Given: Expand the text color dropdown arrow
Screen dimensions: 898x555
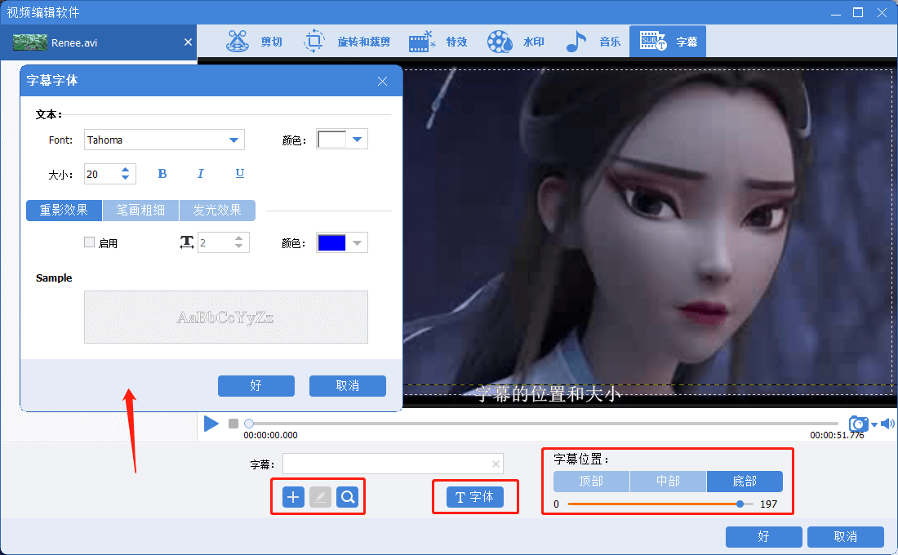Looking at the screenshot, I should tap(358, 140).
